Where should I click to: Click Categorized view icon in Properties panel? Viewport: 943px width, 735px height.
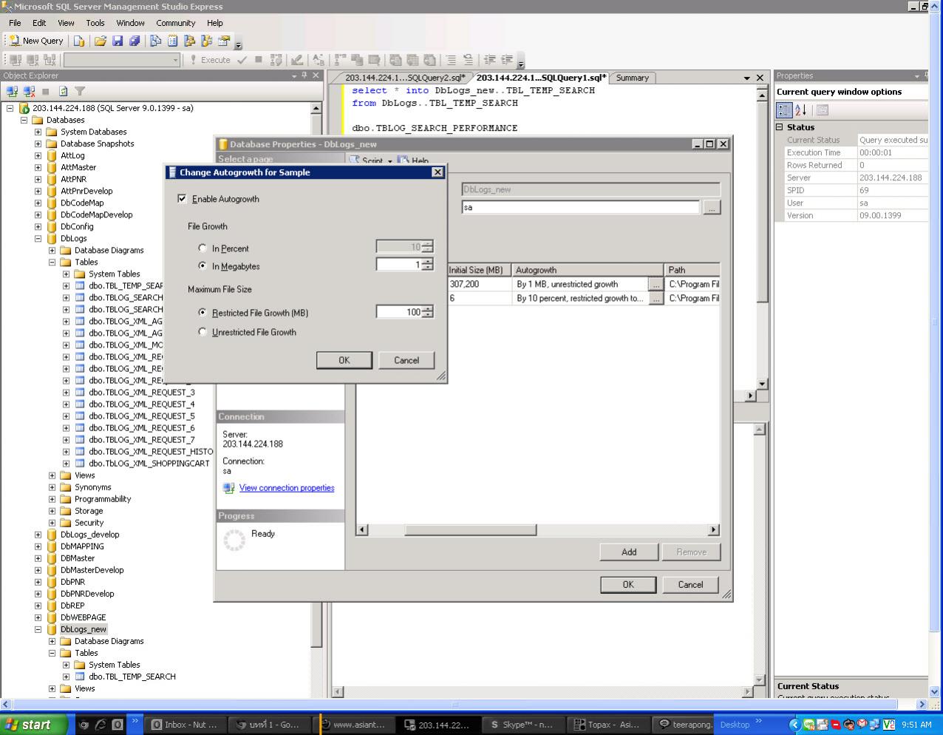tap(784, 110)
